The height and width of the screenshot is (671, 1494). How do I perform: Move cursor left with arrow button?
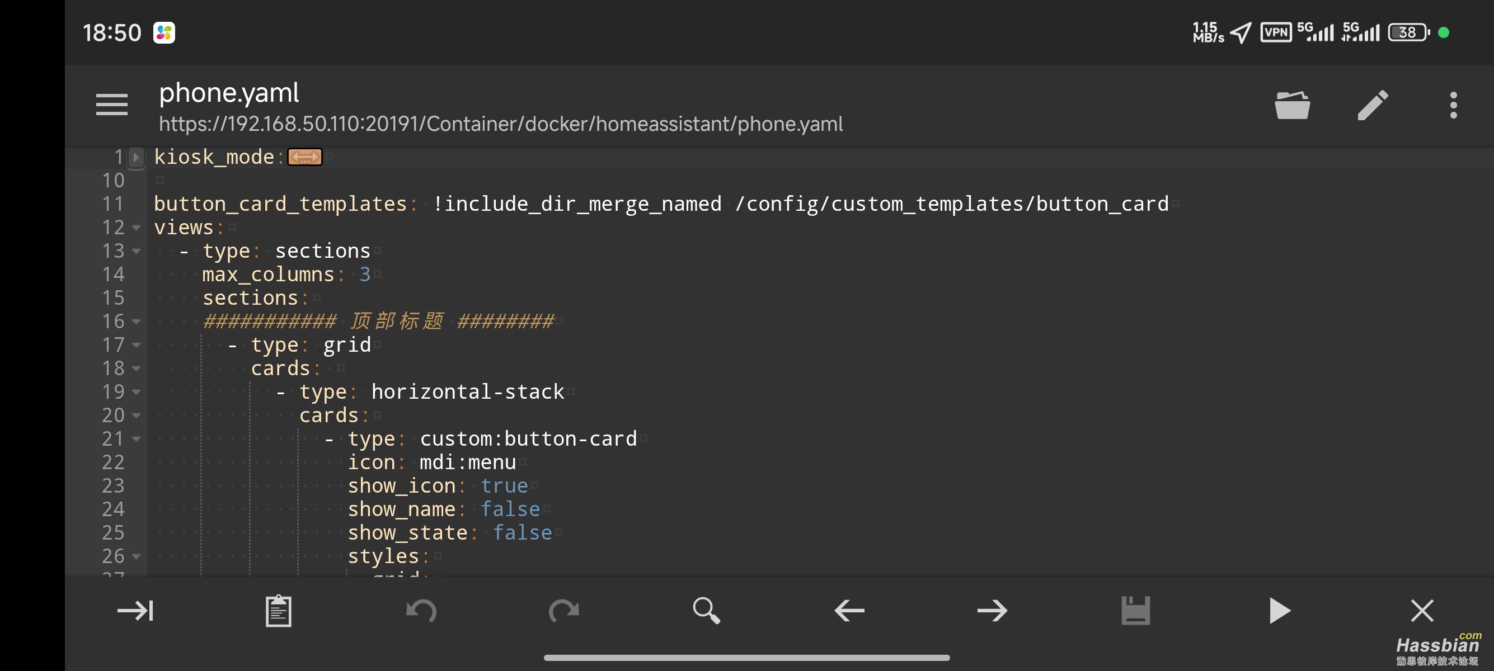[849, 611]
